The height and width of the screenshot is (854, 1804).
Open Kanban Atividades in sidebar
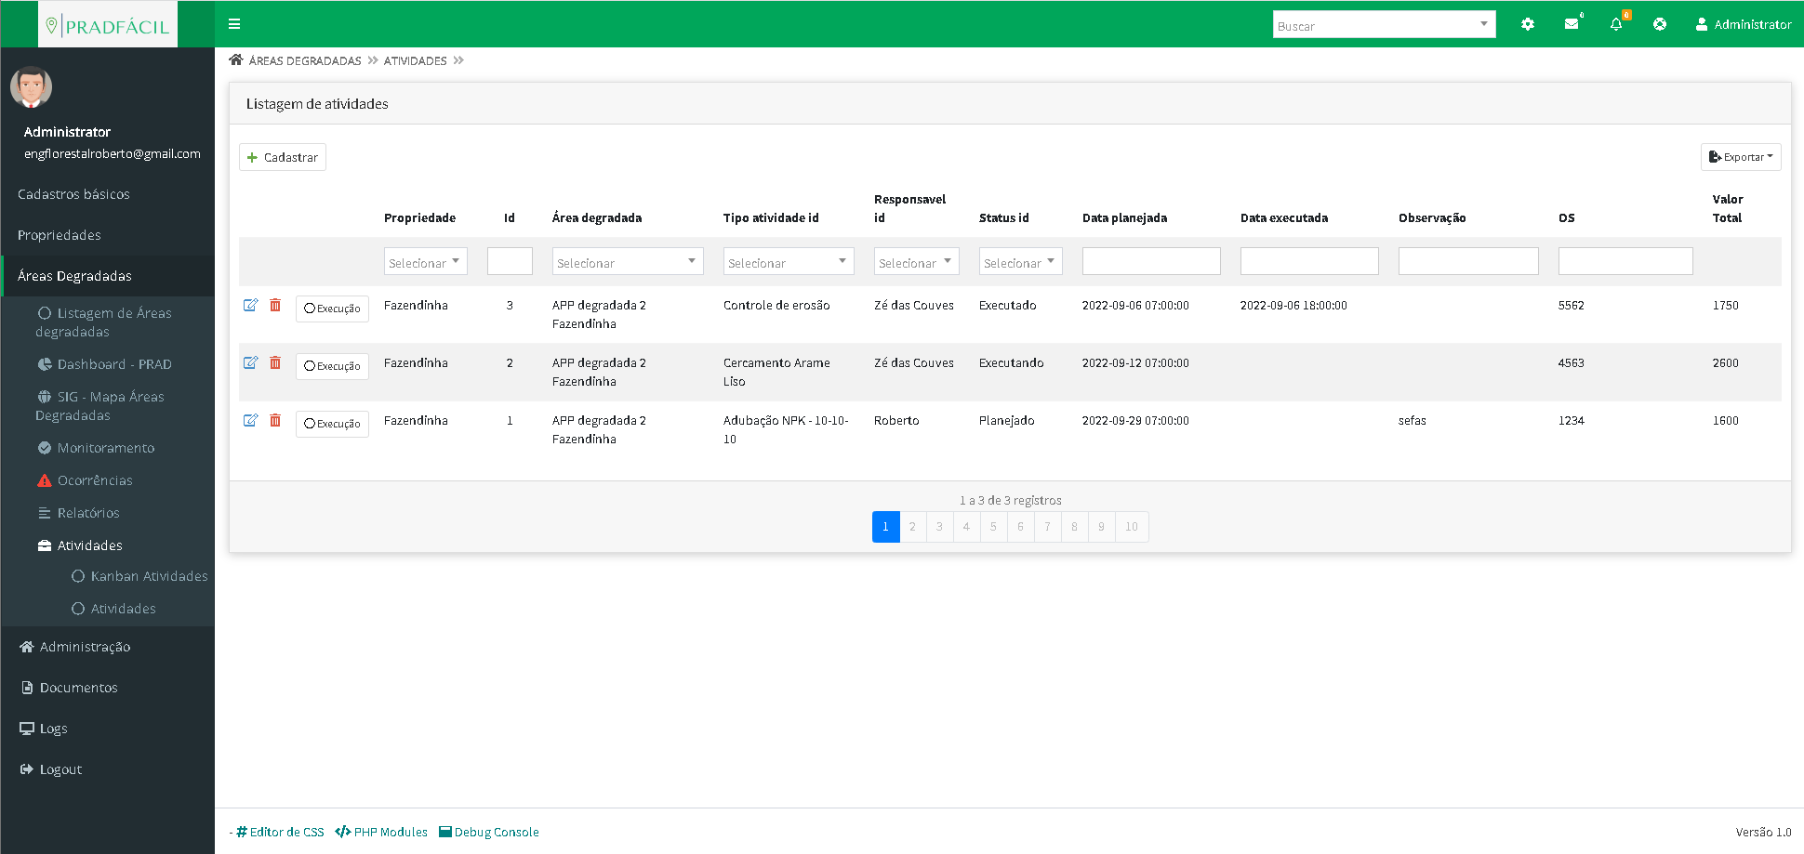[149, 576]
